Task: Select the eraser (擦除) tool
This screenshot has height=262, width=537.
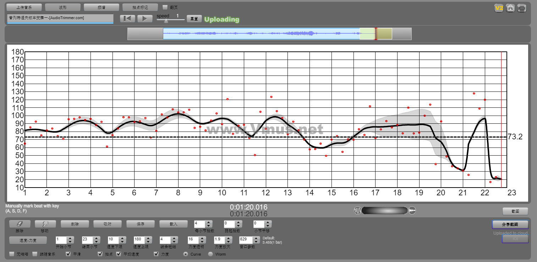Action: pyautogui.click(x=20, y=224)
